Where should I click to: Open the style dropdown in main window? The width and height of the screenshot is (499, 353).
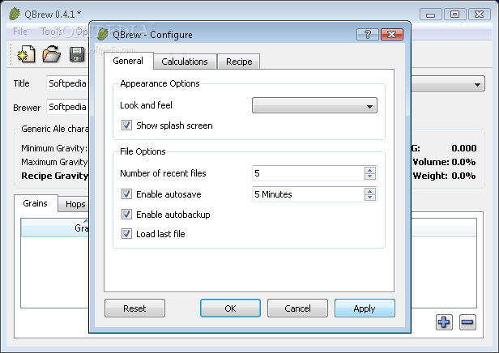click(448, 83)
